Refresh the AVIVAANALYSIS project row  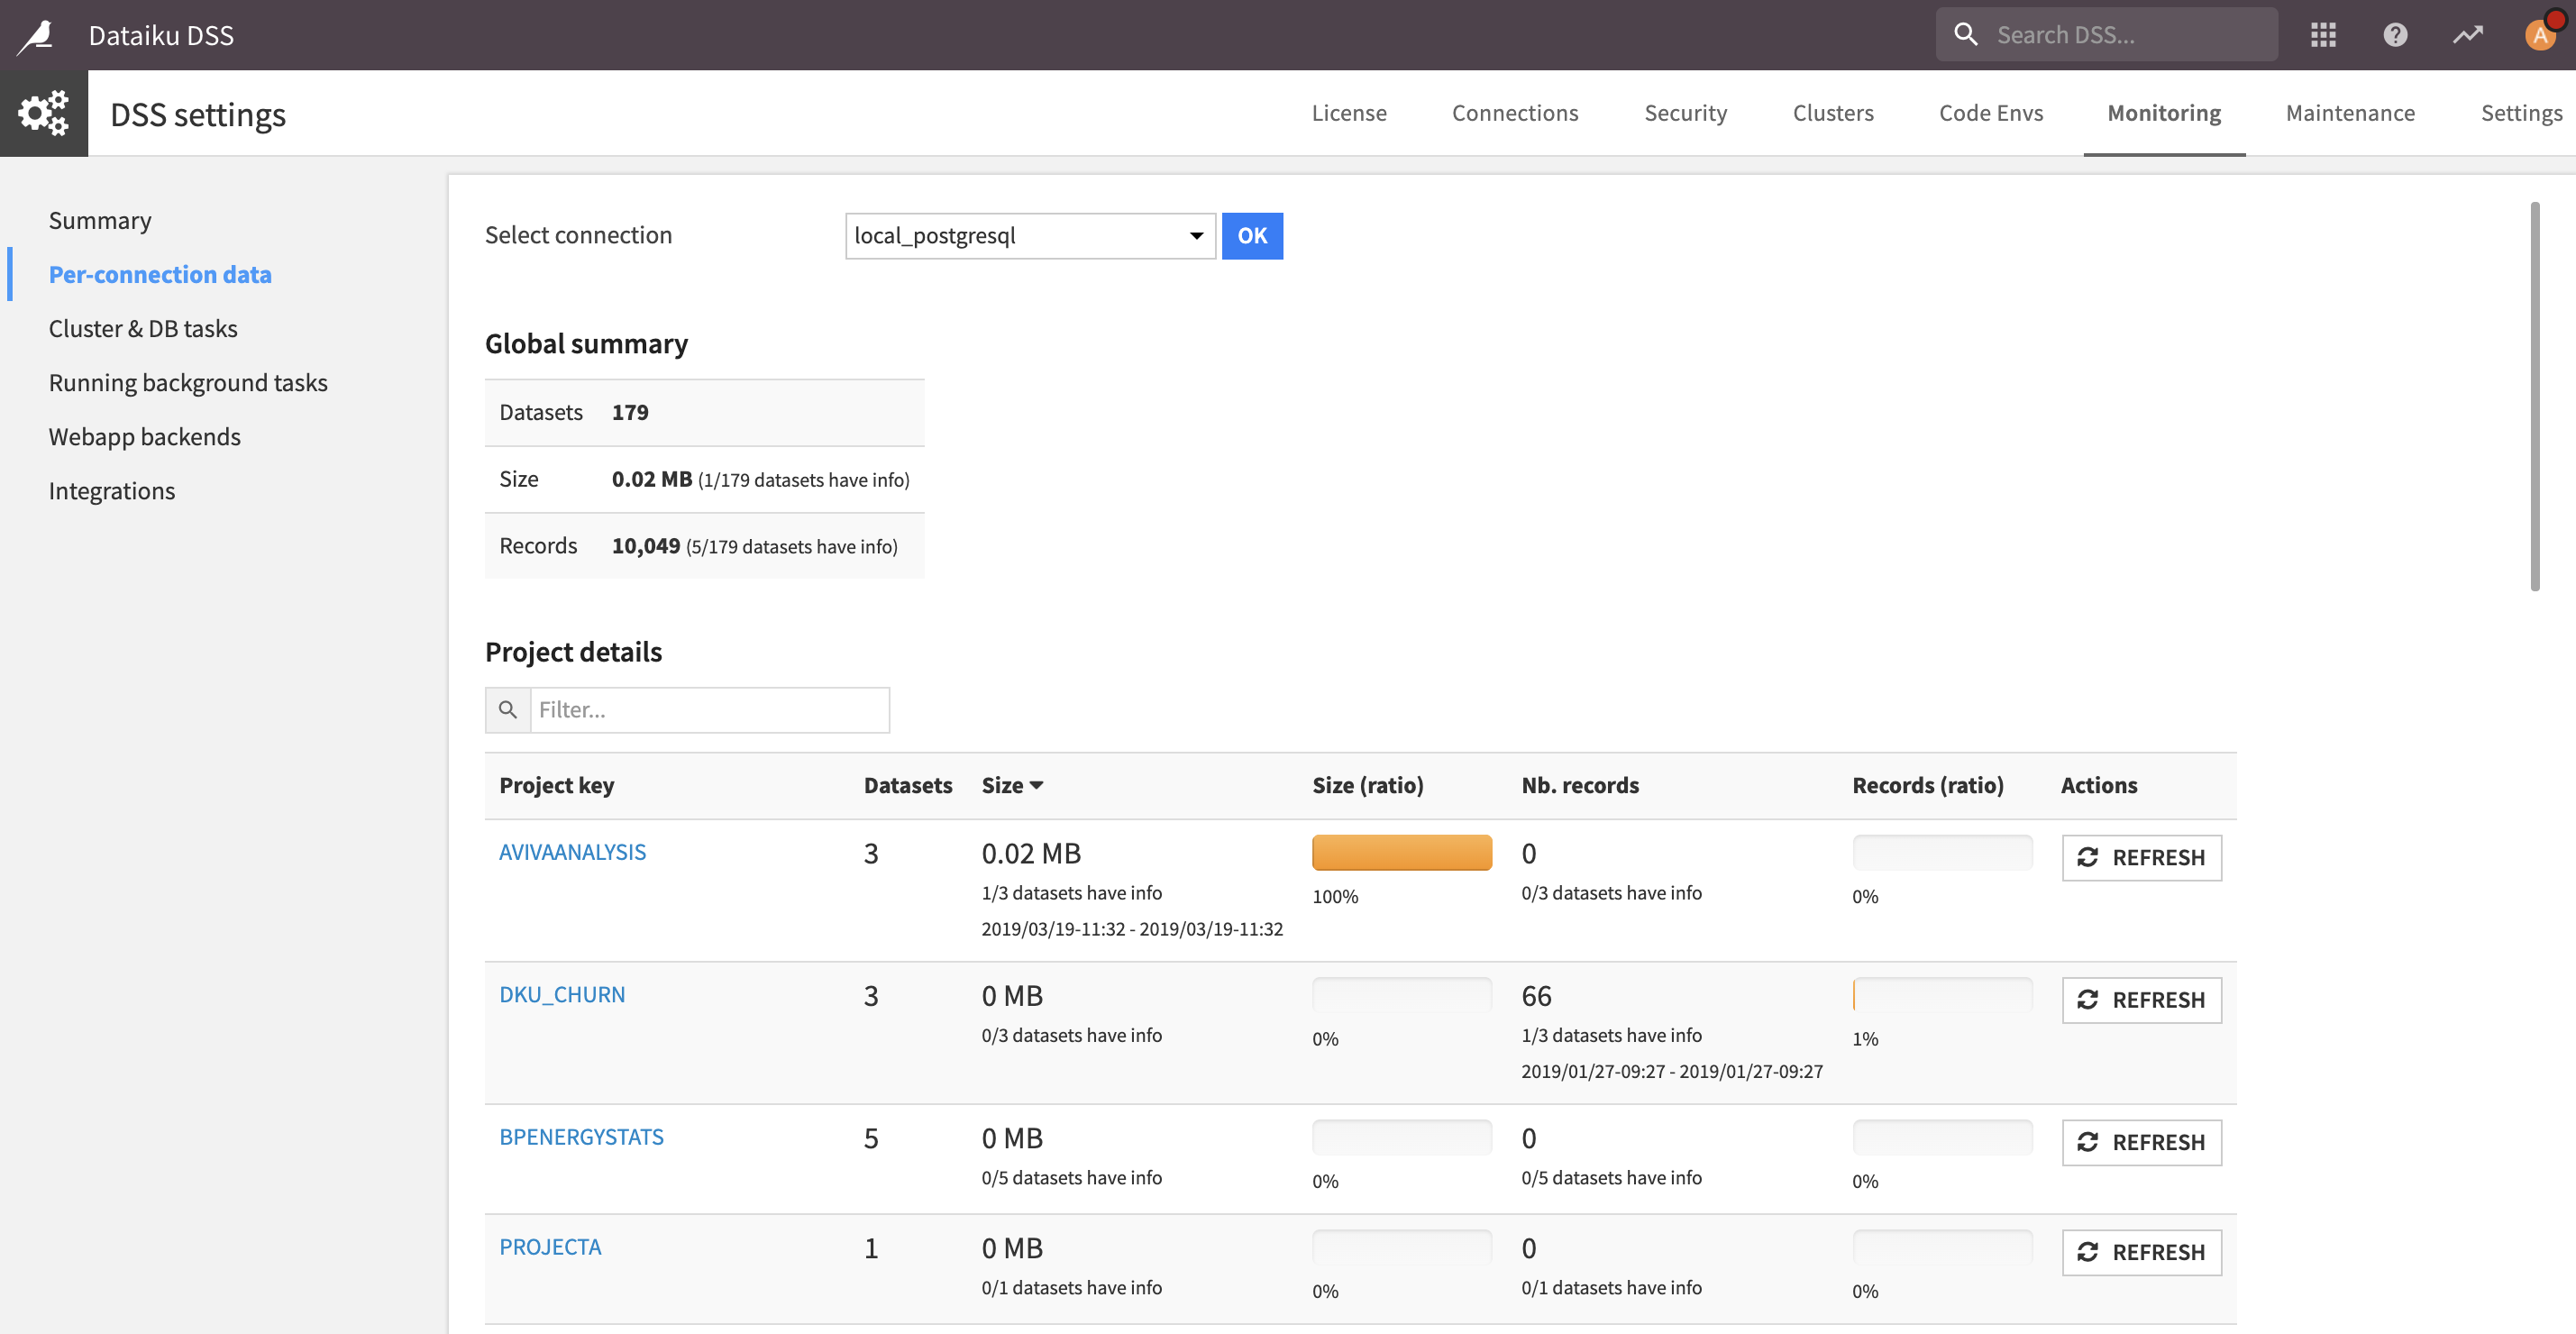(2142, 858)
